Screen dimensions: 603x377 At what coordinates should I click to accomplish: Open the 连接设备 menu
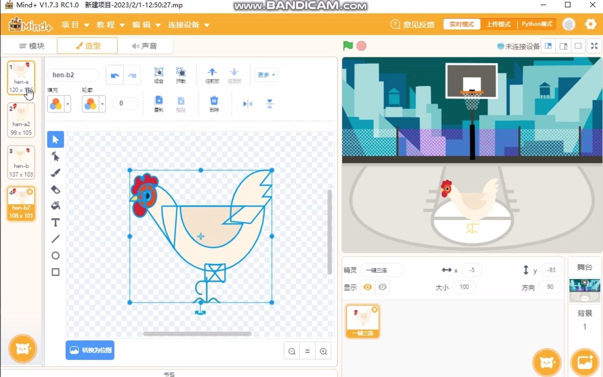point(185,25)
